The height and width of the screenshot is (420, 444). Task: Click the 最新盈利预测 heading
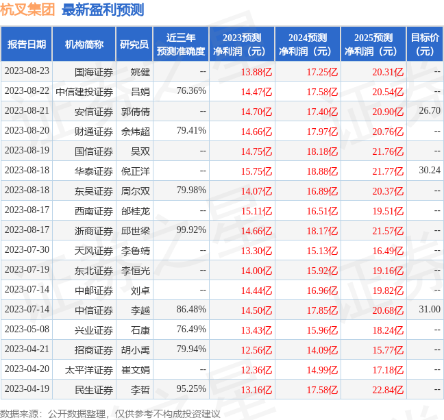coord(103,10)
